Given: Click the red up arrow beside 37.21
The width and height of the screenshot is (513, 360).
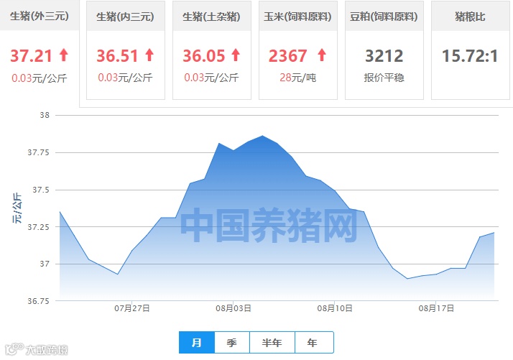Looking at the screenshot, I should tap(64, 55).
